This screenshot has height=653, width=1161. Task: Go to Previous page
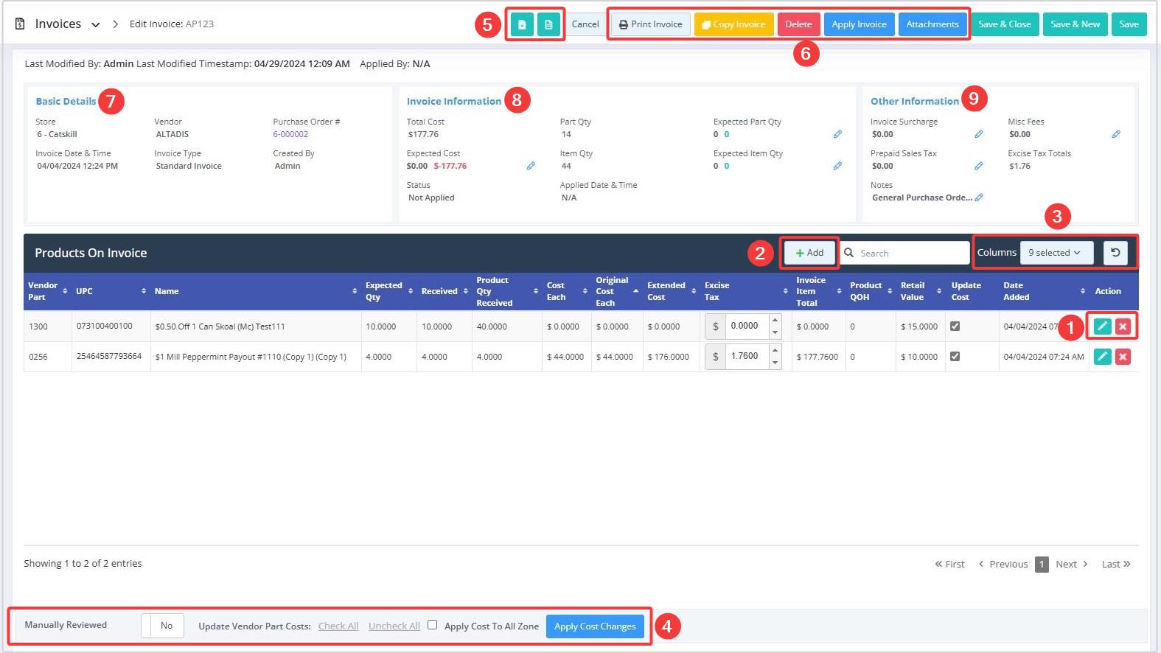click(x=1003, y=564)
